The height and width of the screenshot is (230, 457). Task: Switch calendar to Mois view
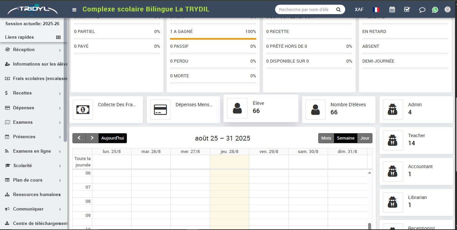[326, 138]
